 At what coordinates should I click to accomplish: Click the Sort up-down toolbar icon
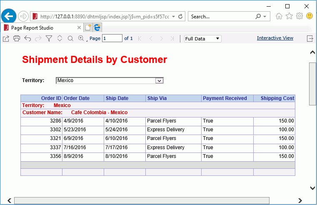[x=60, y=38]
